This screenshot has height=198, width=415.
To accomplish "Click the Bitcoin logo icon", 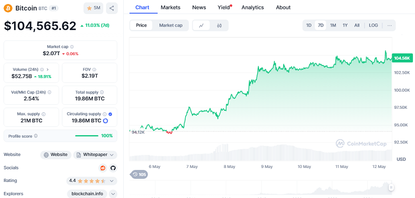I will (8, 8).
